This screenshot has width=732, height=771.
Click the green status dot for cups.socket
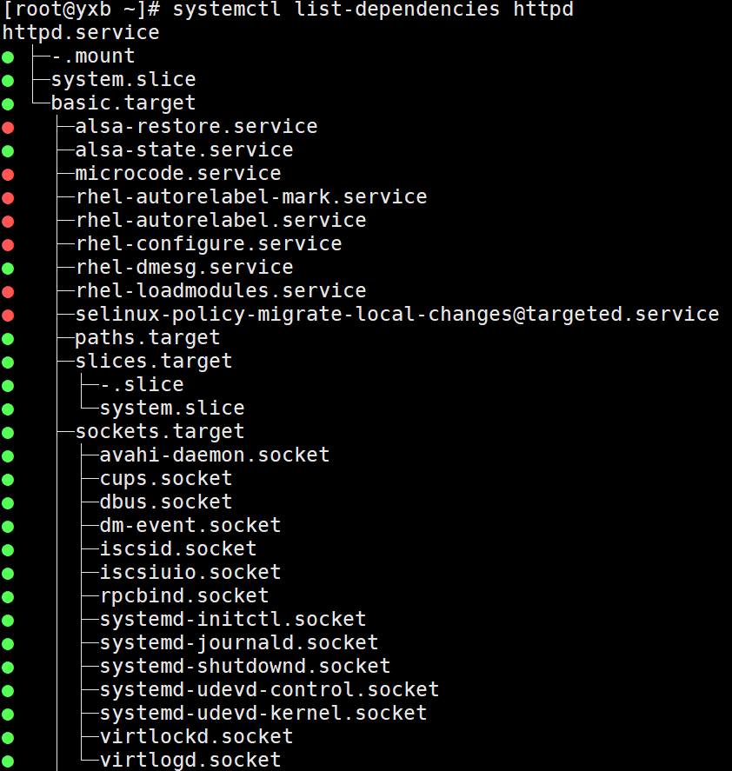pos(8,480)
